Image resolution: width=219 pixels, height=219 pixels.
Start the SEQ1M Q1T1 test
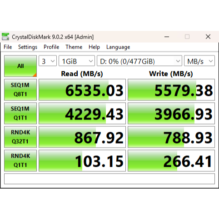pos(20,113)
